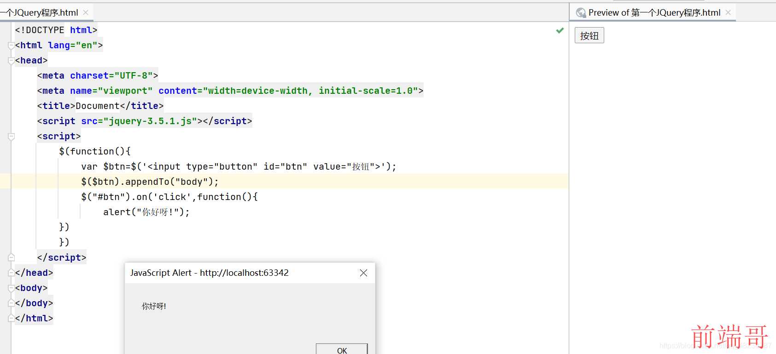
Task: Close the JavaScript Alert dialog with X
Action: click(363, 273)
